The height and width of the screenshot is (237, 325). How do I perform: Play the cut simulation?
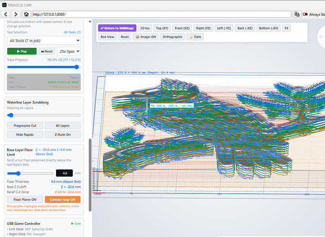point(22,51)
